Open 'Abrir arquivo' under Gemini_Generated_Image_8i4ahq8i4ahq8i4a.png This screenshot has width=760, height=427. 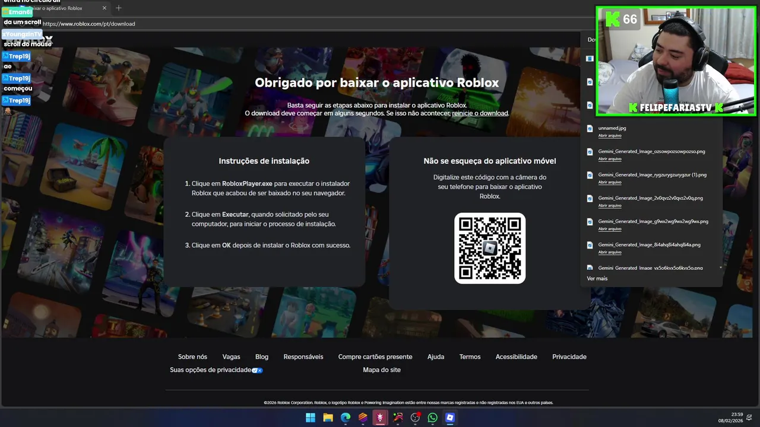click(610, 252)
